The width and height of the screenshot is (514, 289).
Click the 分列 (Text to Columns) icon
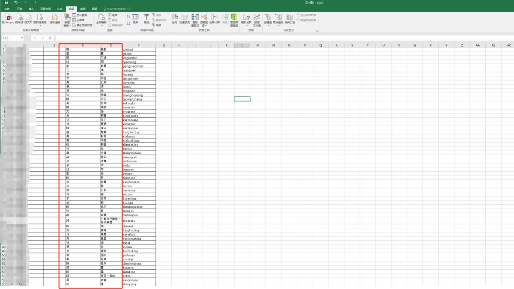coord(174,17)
